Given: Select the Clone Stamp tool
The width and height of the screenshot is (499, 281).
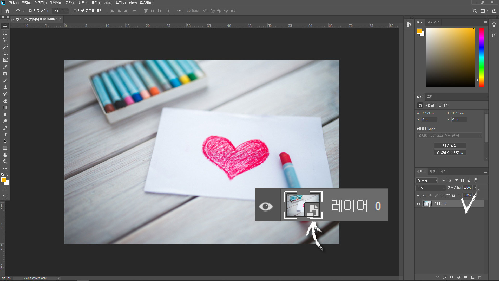Looking at the screenshot, I should pyautogui.click(x=5, y=87).
